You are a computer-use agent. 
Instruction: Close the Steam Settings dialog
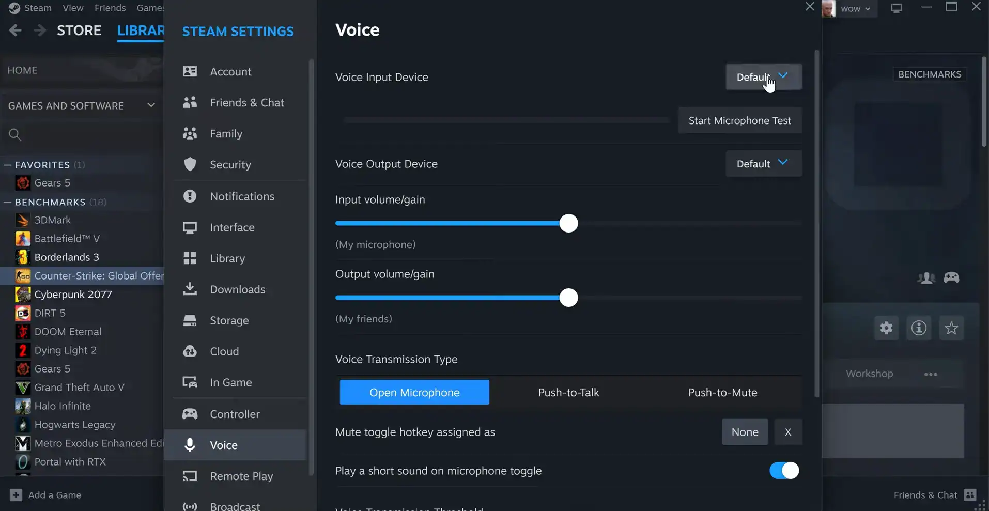click(810, 7)
